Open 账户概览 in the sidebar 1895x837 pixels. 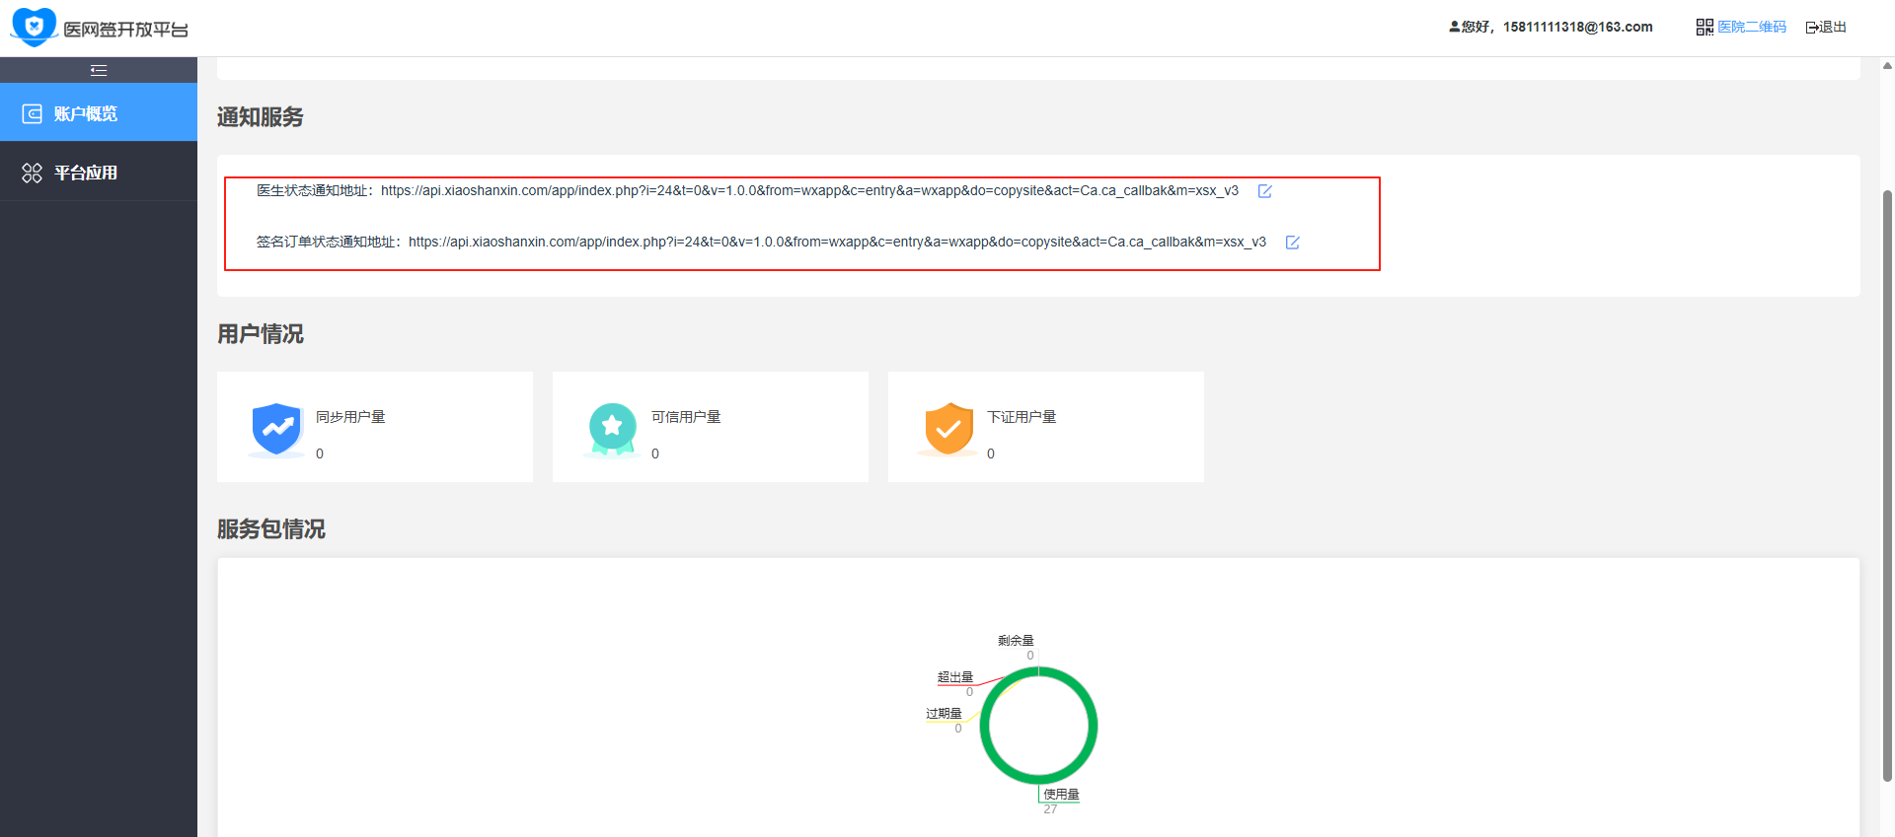coord(99,113)
